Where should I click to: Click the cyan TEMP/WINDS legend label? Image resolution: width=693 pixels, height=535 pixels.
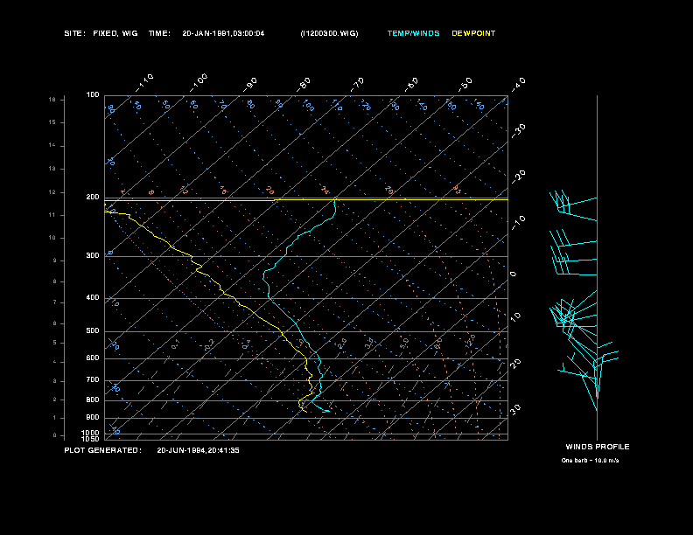click(413, 33)
